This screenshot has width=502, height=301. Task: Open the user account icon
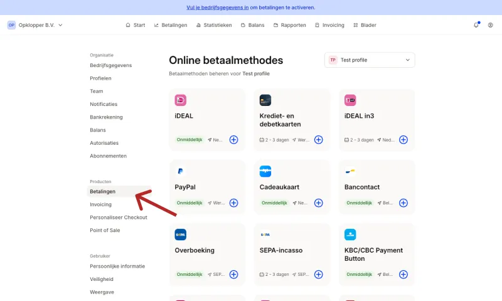point(491,25)
